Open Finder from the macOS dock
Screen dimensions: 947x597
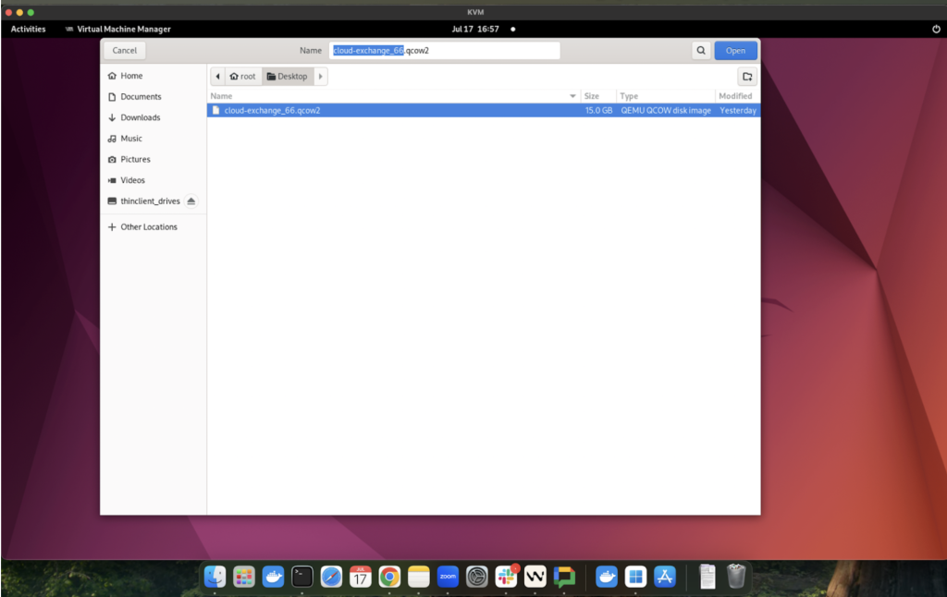point(215,577)
